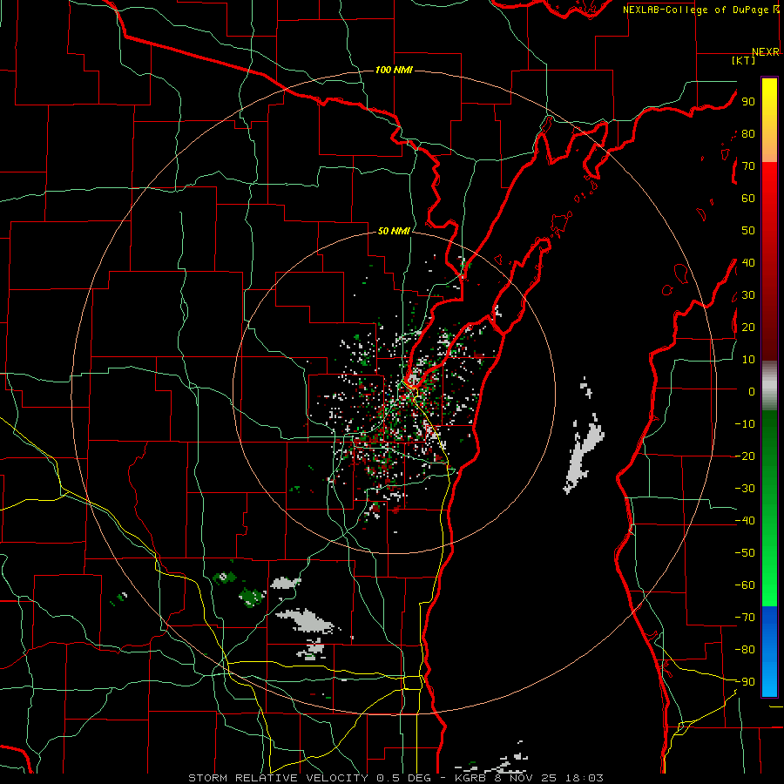784x784 pixels.
Task: Click the -70 value on the velocity scale
Action: [745, 618]
